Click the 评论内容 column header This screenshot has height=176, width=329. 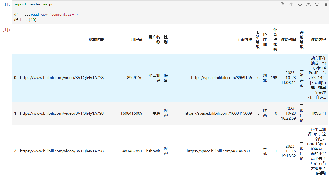coord(318,40)
